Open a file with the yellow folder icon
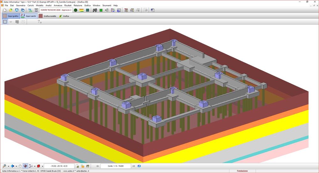Viewport: 319px width, 173px height. (11, 10)
